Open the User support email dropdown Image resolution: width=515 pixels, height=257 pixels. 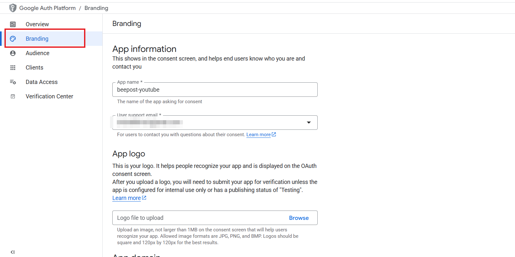pos(215,122)
